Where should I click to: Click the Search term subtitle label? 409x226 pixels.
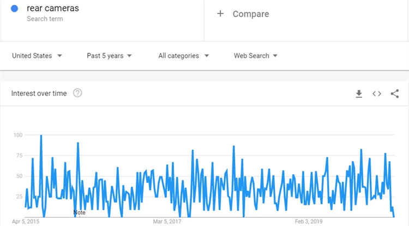click(45, 19)
